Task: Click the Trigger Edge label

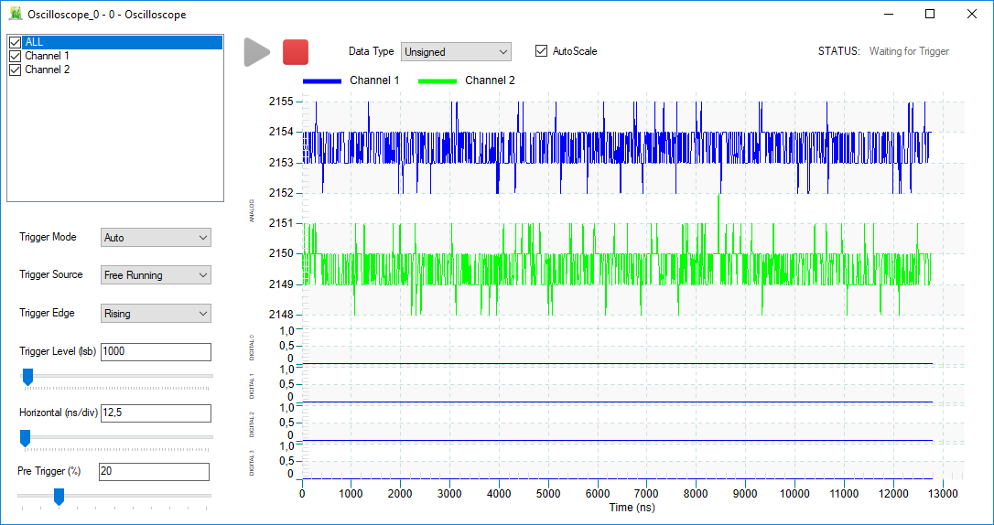Action: (x=47, y=313)
